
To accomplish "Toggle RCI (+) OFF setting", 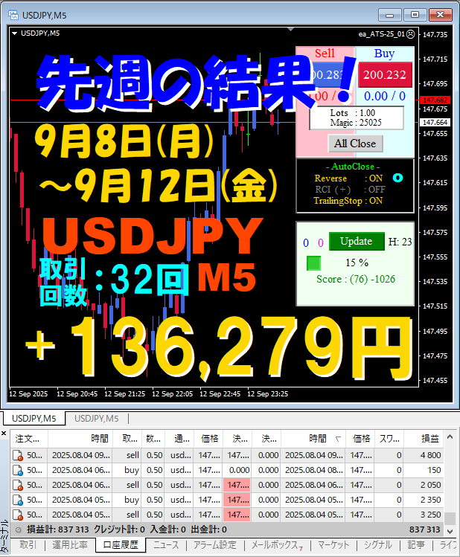I will [x=350, y=190].
